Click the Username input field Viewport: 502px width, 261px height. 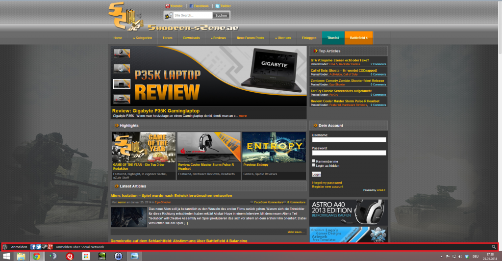point(349,140)
